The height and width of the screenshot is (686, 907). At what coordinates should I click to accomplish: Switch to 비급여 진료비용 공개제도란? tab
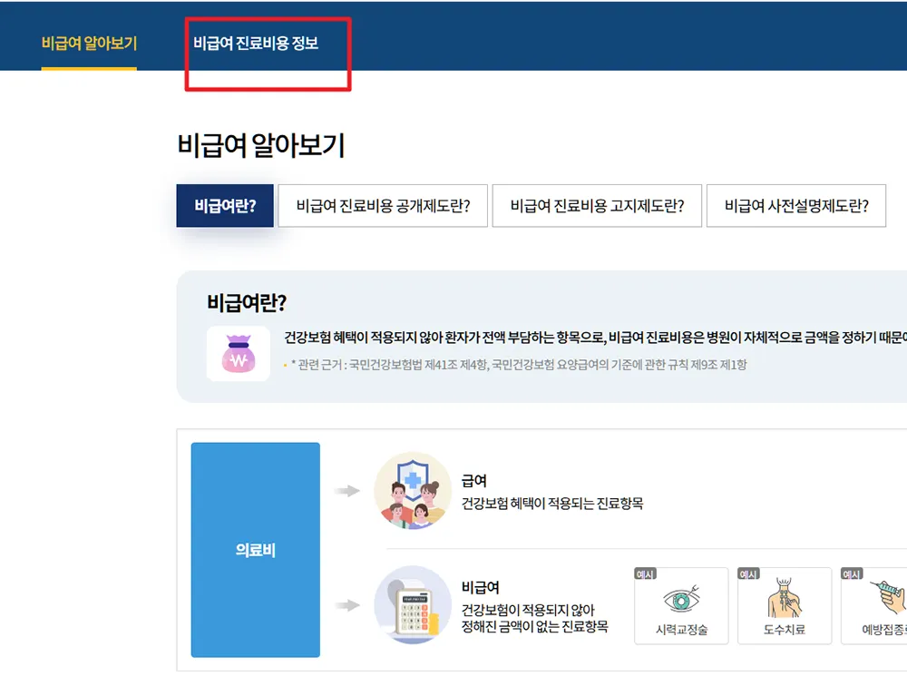click(383, 206)
